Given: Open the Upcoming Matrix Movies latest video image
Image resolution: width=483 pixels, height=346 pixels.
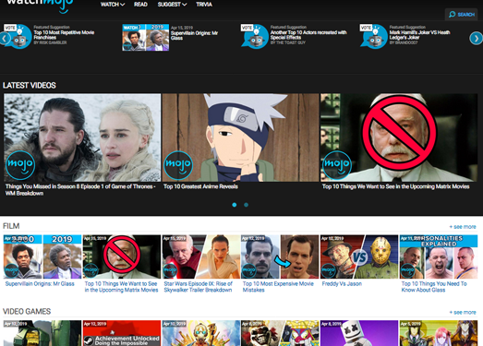Looking at the screenshot, I should point(399,137).
